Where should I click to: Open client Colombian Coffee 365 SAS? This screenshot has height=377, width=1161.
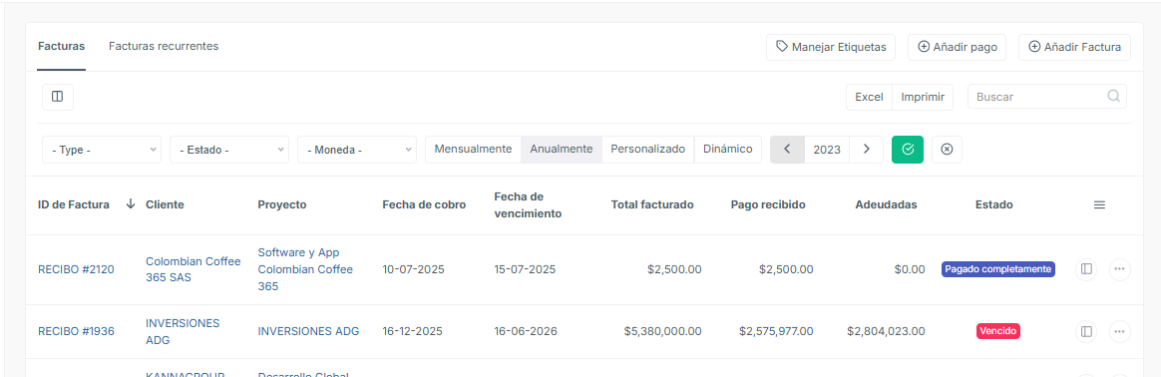193,269
